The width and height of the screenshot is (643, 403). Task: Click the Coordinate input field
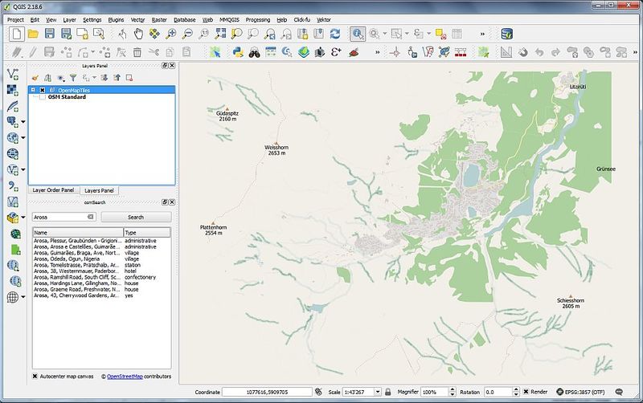click(267, 392)
